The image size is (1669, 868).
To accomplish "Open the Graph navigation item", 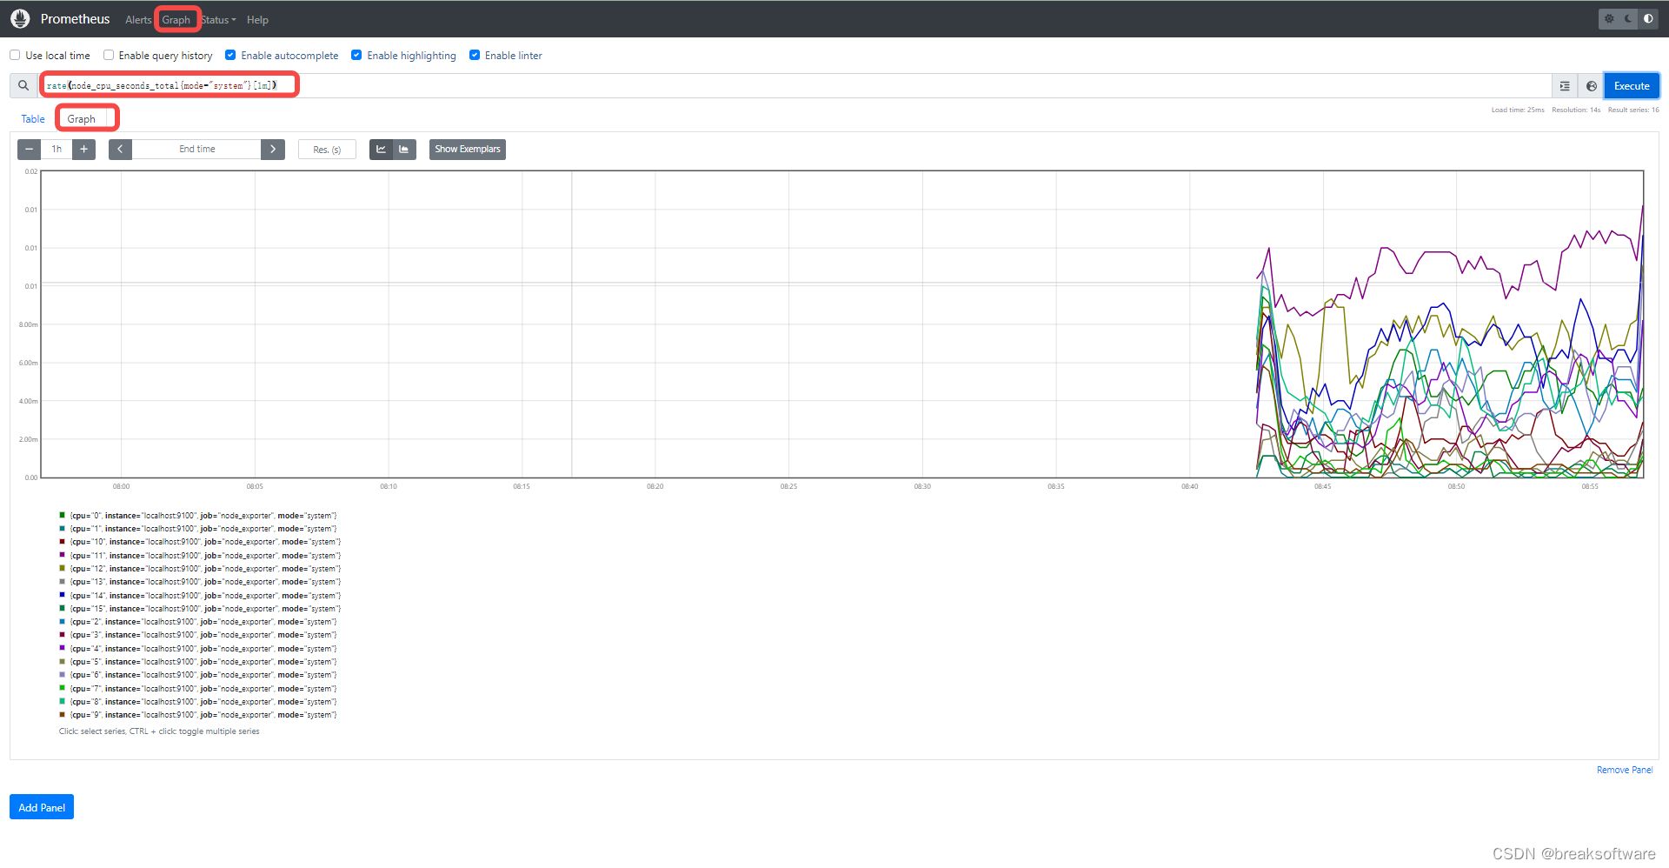I will point(176,19).
